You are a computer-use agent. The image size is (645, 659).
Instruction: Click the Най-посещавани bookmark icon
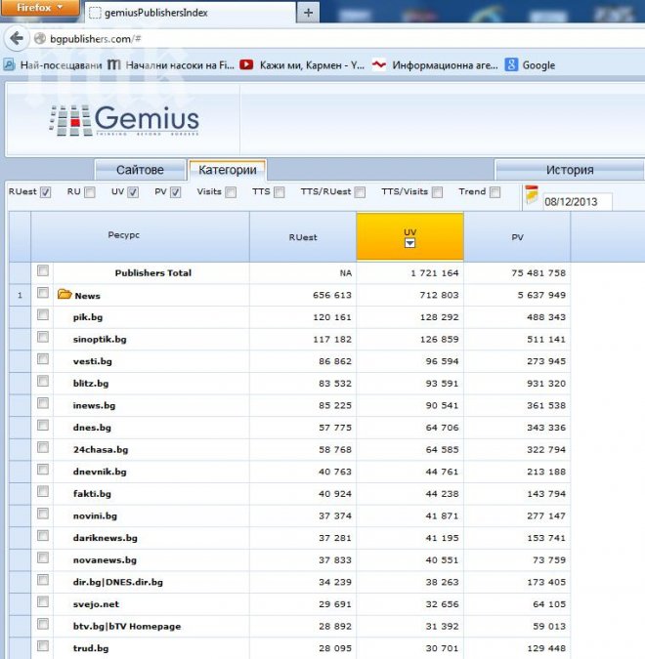(x=10, y=64)
